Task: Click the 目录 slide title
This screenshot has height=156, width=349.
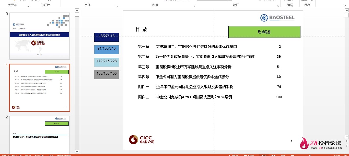Action: pos(141,29)
